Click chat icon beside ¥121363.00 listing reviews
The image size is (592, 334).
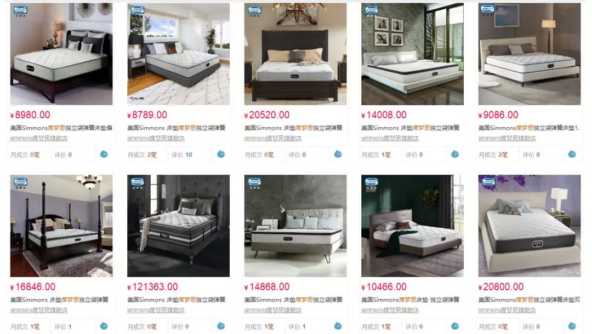pos(221,326)
